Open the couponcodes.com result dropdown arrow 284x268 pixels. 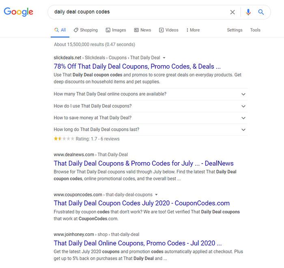pyautogui.click(x=156, y=195)
